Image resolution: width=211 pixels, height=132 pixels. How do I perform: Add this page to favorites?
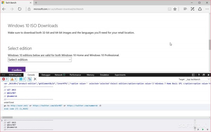click(175, 9)
